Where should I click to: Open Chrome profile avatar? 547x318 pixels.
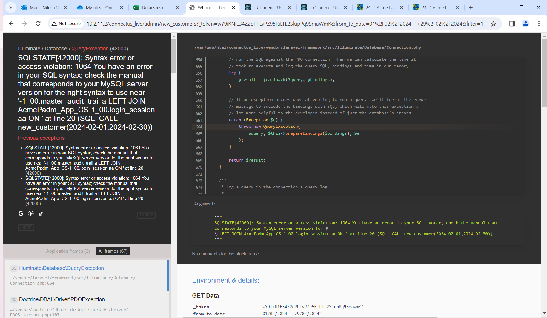526,24
